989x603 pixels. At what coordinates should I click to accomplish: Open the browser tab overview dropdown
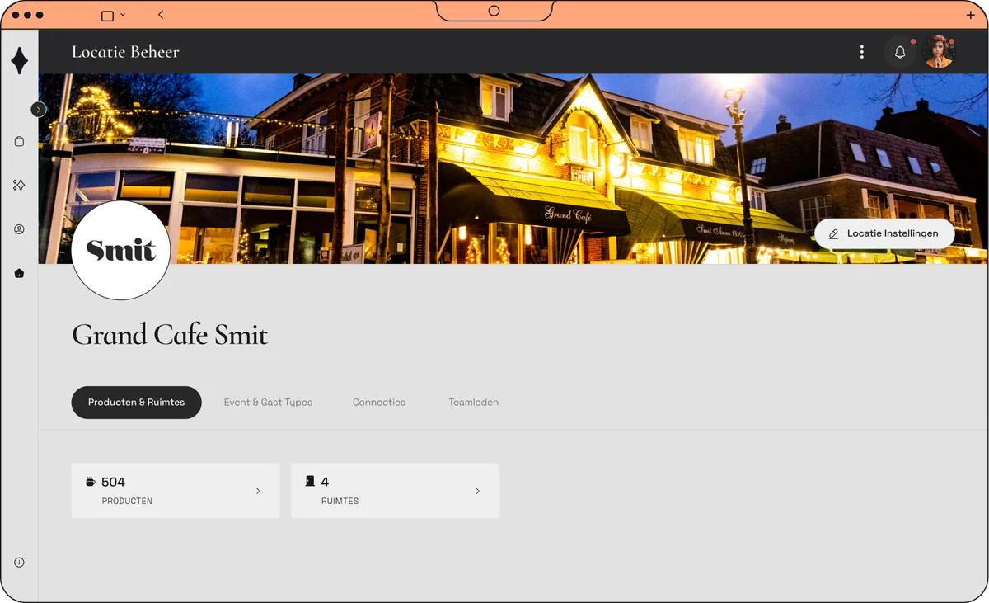click(114, 15)
